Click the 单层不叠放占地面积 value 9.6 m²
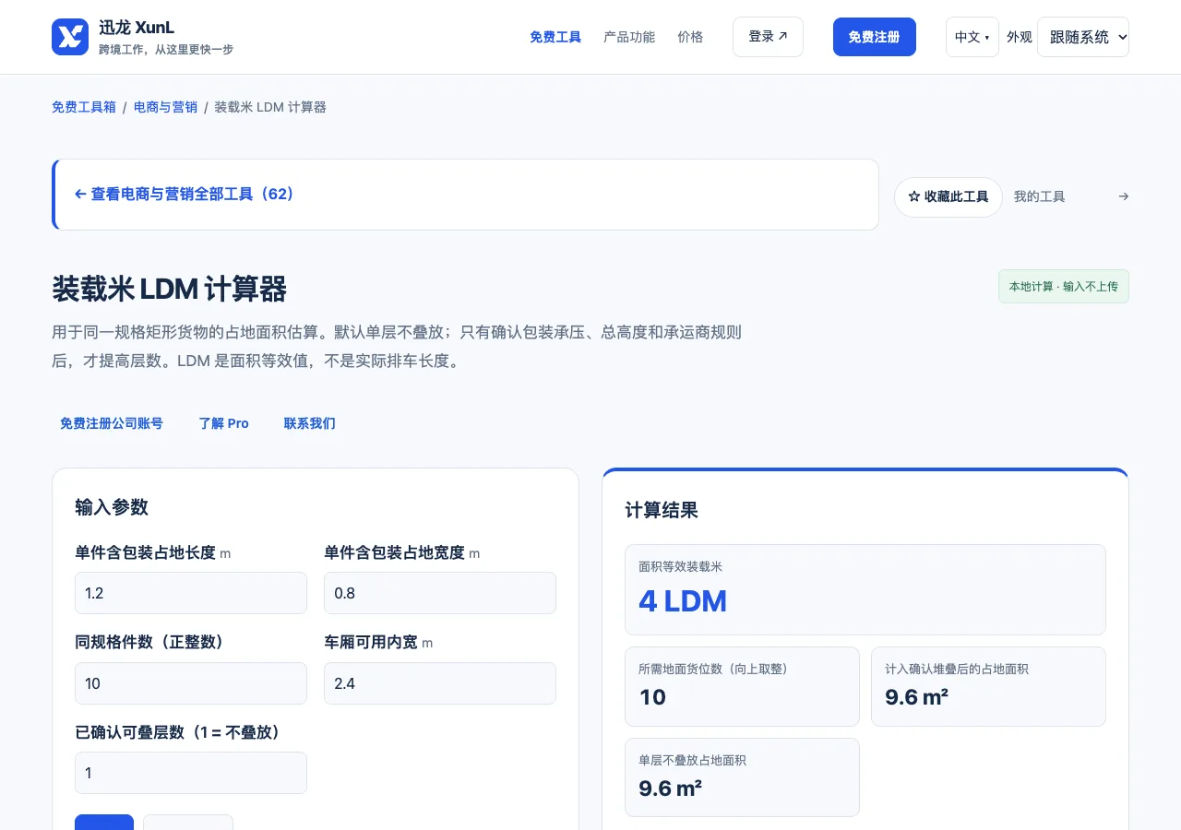 coord(671,788)
